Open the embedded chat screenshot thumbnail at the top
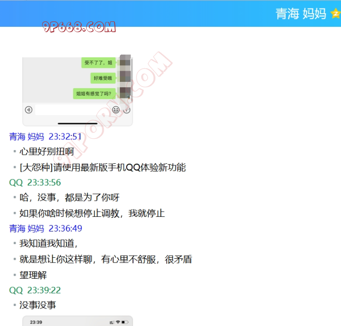 tap(77, 90)
